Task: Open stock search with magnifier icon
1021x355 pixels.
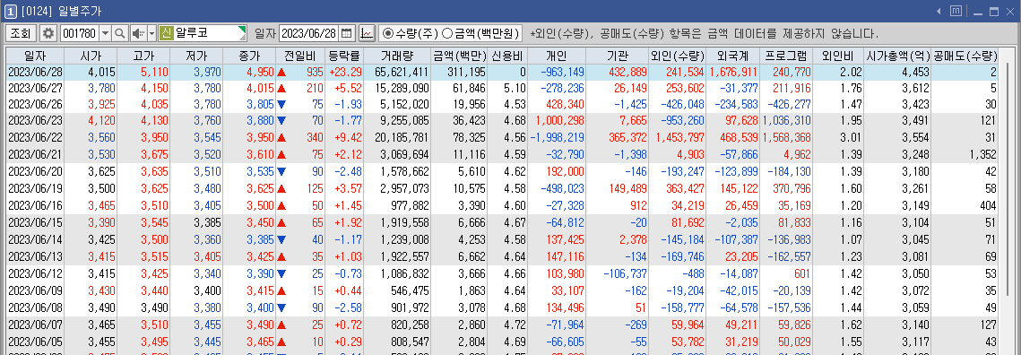Action: point(120,33)
